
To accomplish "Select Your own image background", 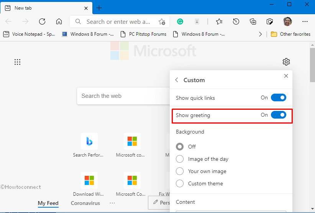I will (x=180, y=171).
